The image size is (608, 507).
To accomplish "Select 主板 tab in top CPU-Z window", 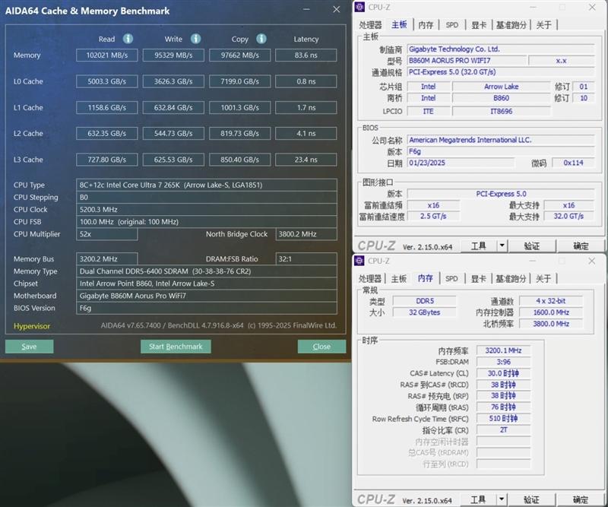I will click(x=399, y=25).
